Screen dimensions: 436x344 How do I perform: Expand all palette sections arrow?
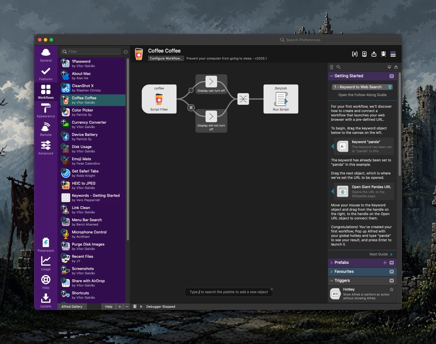tap(389, 67)
